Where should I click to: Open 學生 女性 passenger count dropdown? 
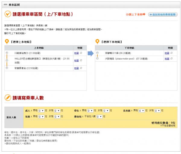click(x=106, y=111)
